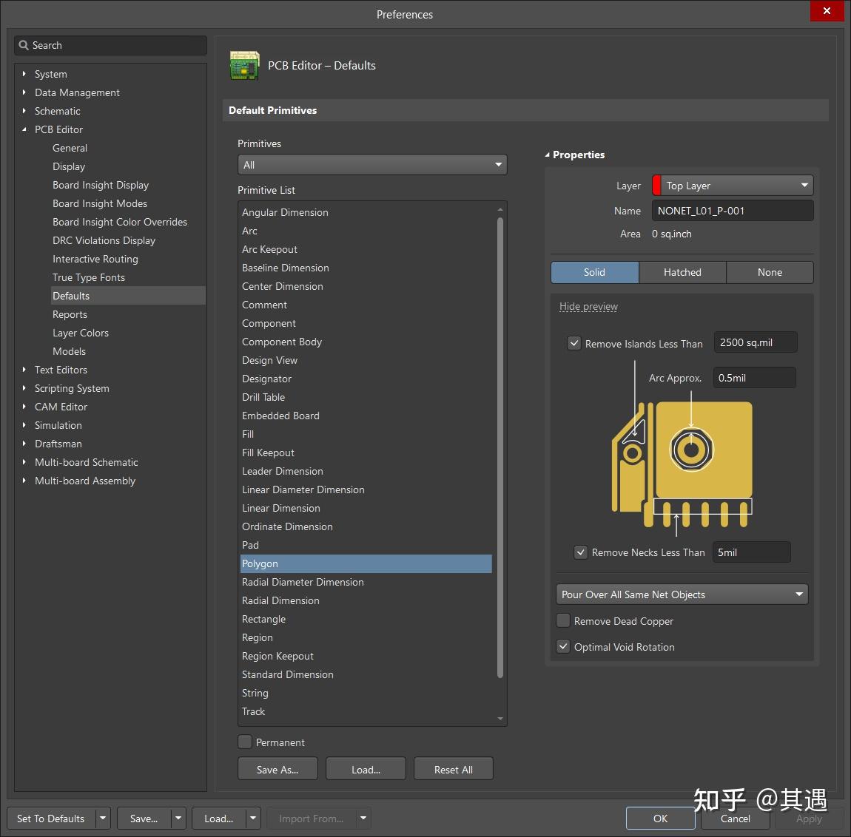851x837 pixels.
Task: Click the Hide preview link
Action: coord(588,307)
